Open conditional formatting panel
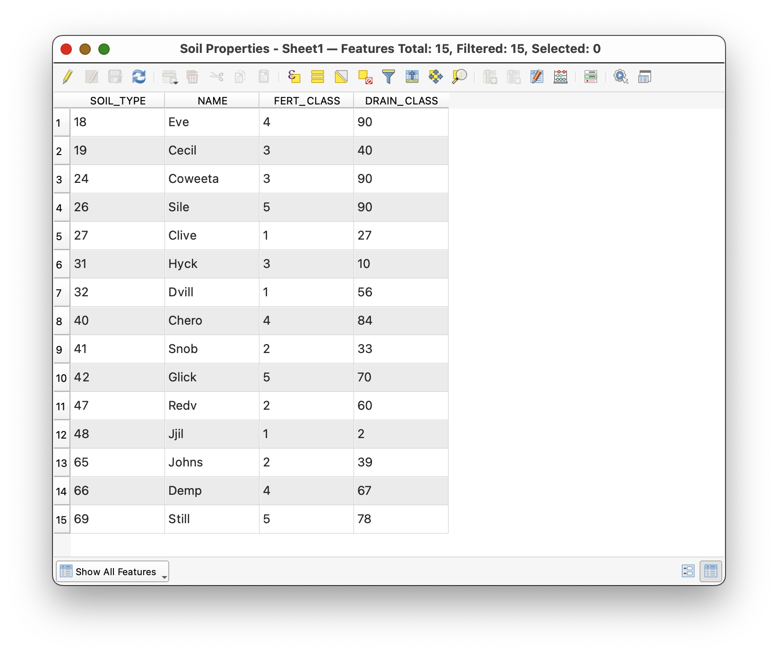The width and height of the screenshot is (778, 655). click(591, 77)
